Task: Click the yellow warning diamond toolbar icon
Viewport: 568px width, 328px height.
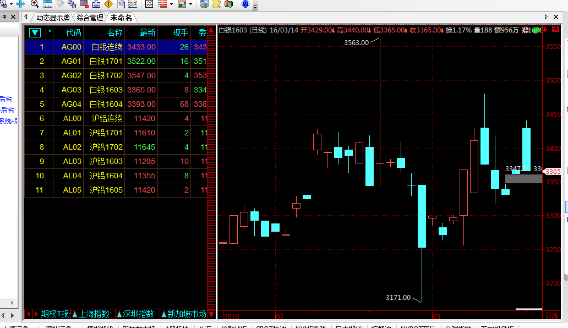Action: [108, 4]
